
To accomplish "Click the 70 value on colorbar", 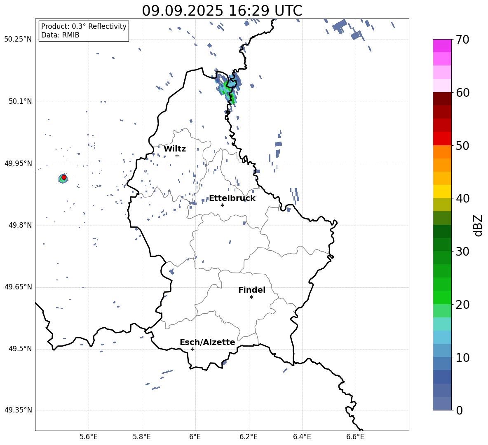I will tap(462, 40).
